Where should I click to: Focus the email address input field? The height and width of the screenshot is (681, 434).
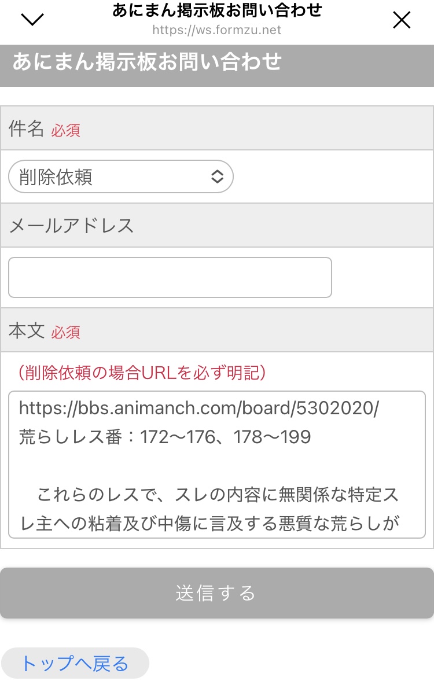pos(170,278)
